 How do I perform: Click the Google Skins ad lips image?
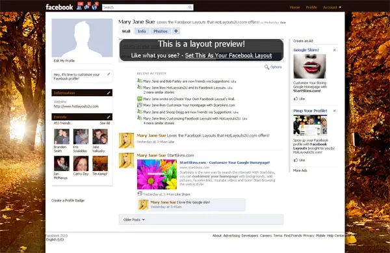point(309,66)
